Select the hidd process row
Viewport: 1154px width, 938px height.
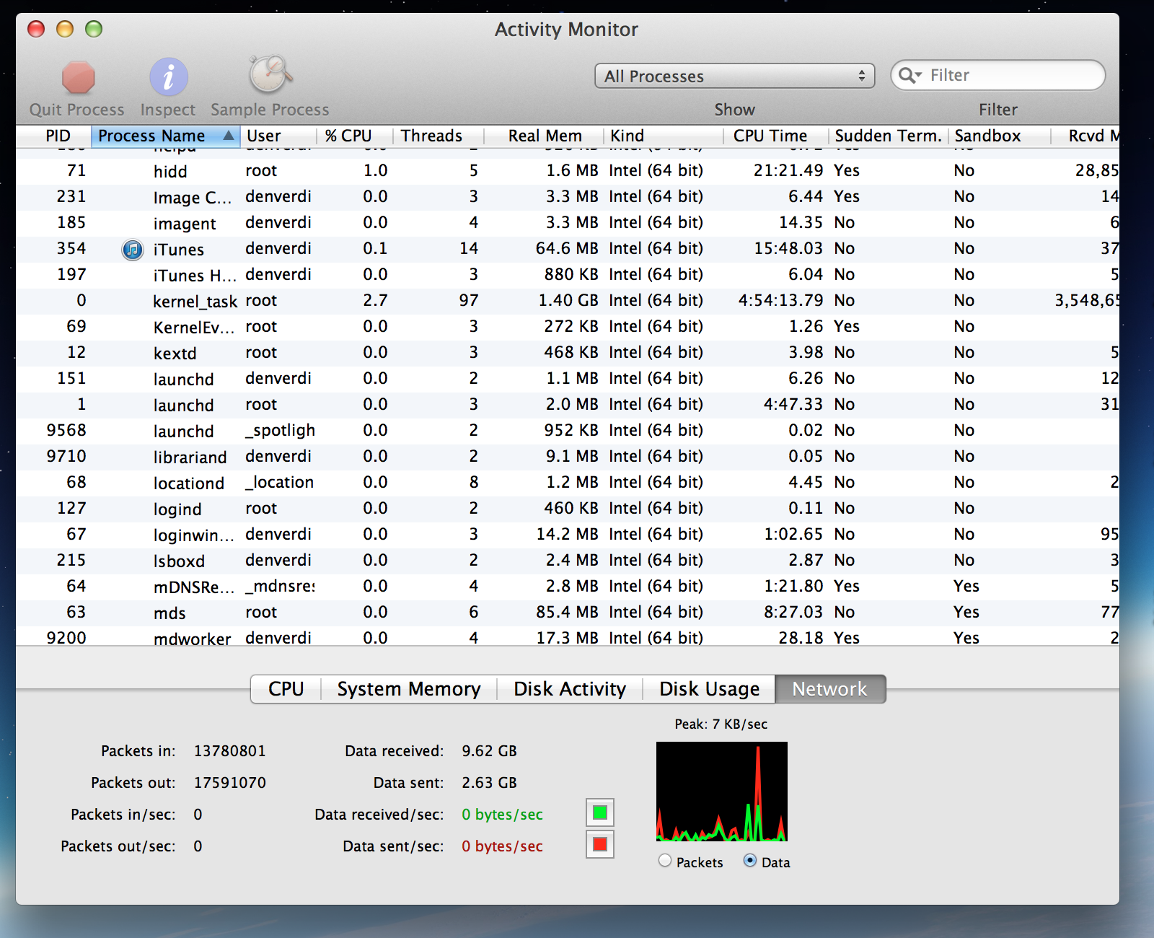(568, 171)
